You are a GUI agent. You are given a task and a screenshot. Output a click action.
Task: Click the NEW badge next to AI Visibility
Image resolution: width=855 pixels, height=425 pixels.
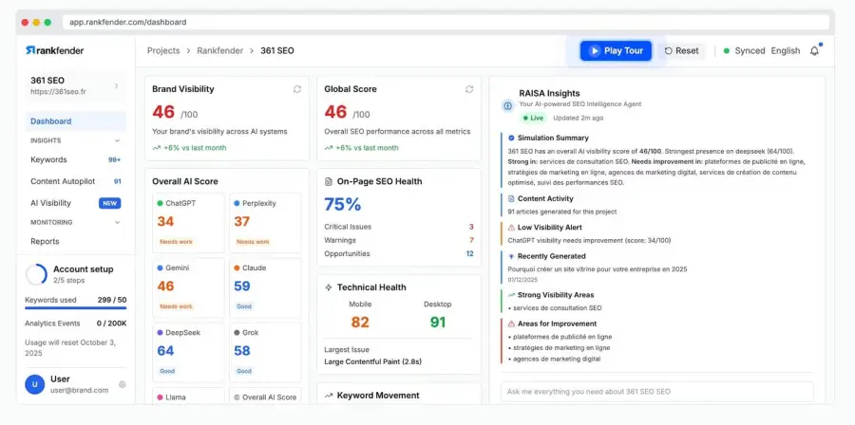[x=109, y=203]
